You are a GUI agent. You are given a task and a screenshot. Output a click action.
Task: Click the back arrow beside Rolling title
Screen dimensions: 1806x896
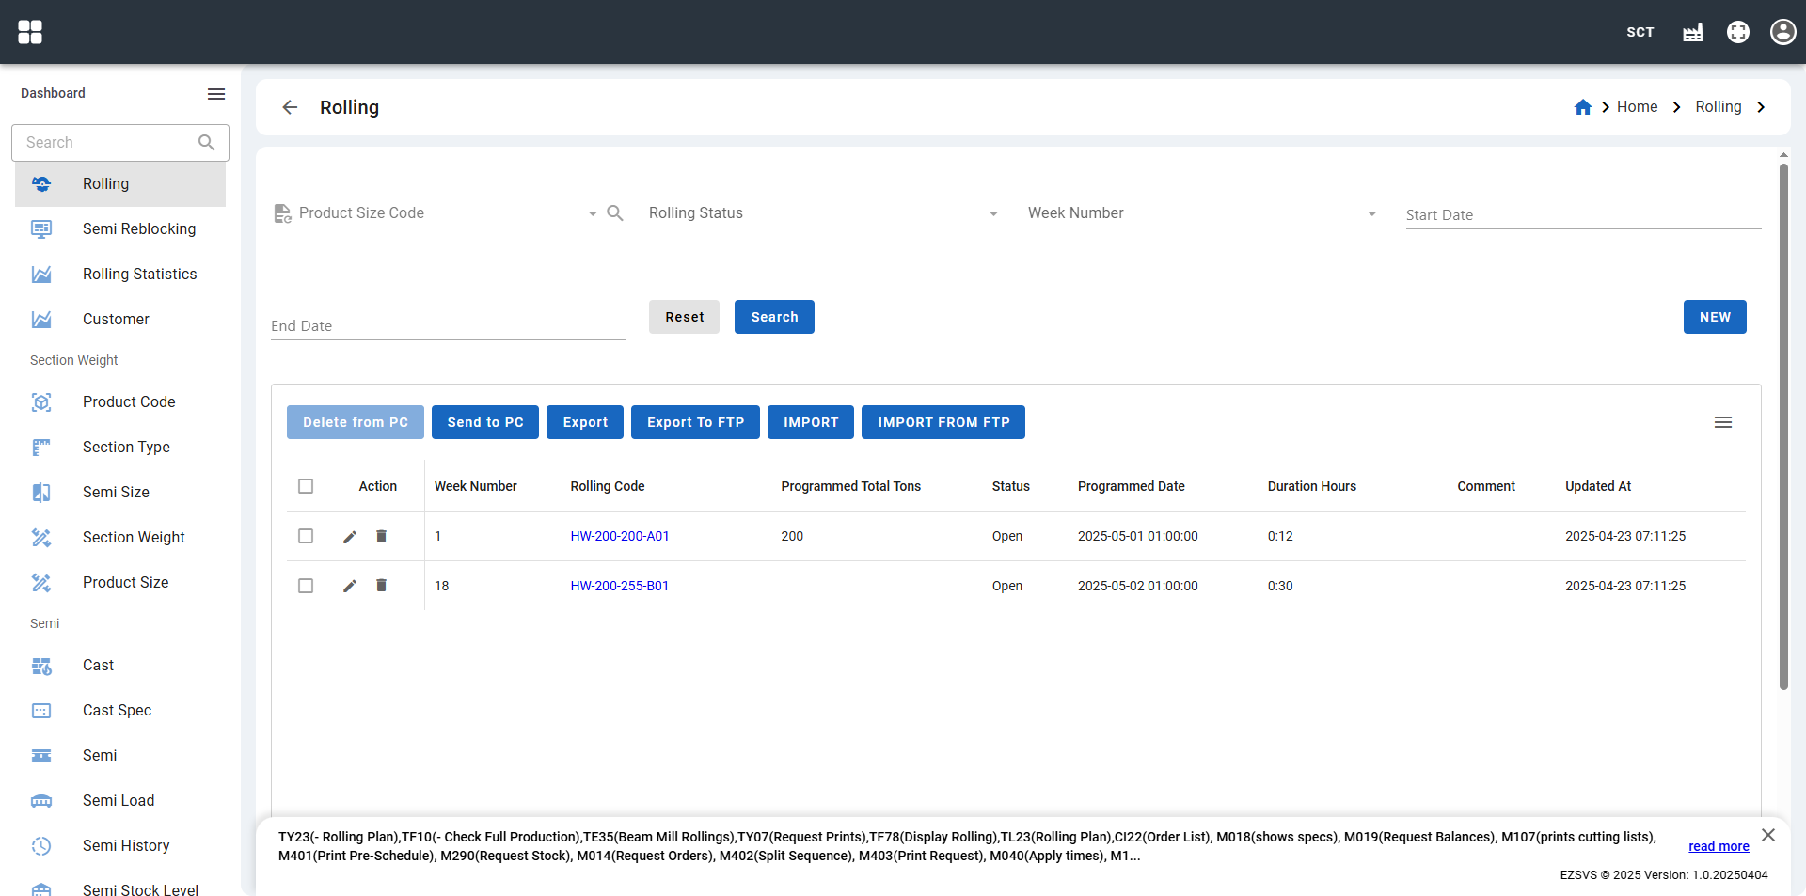(x=290, y=107)
